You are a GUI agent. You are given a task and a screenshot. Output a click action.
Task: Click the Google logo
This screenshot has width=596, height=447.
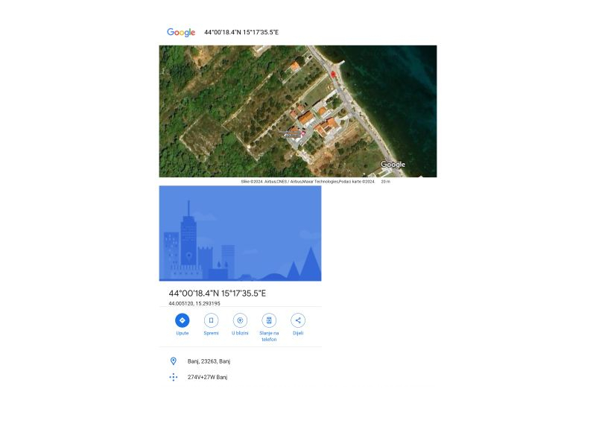[181, 32]
